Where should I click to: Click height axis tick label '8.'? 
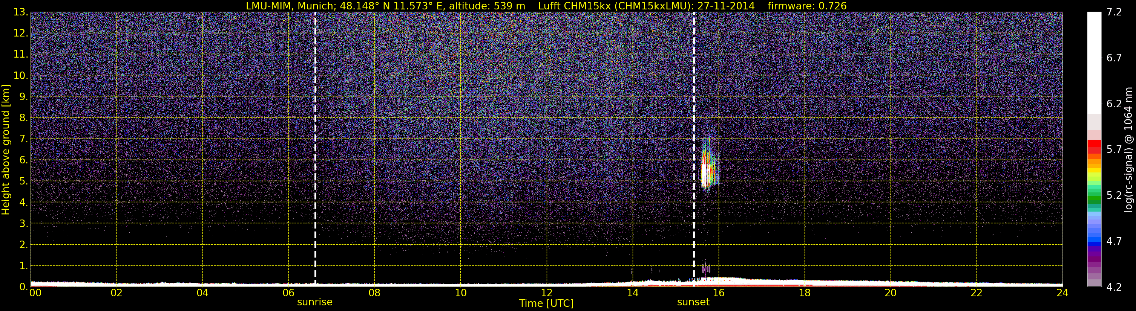pos(23,118)
